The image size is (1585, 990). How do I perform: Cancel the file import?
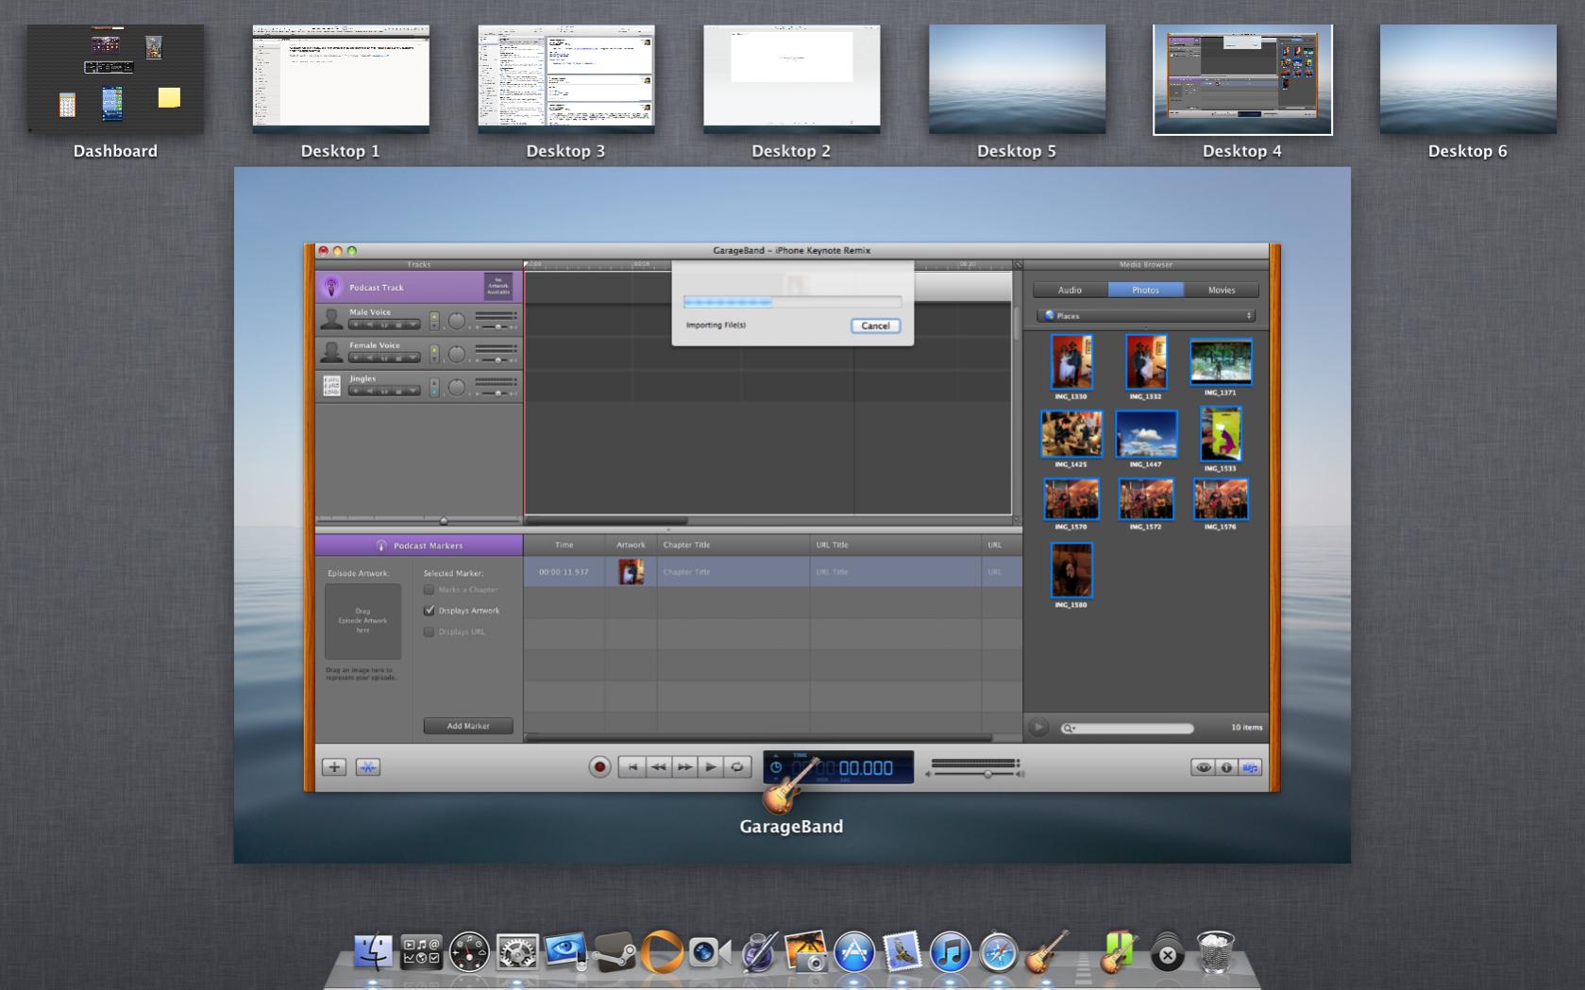coord(875,326)
